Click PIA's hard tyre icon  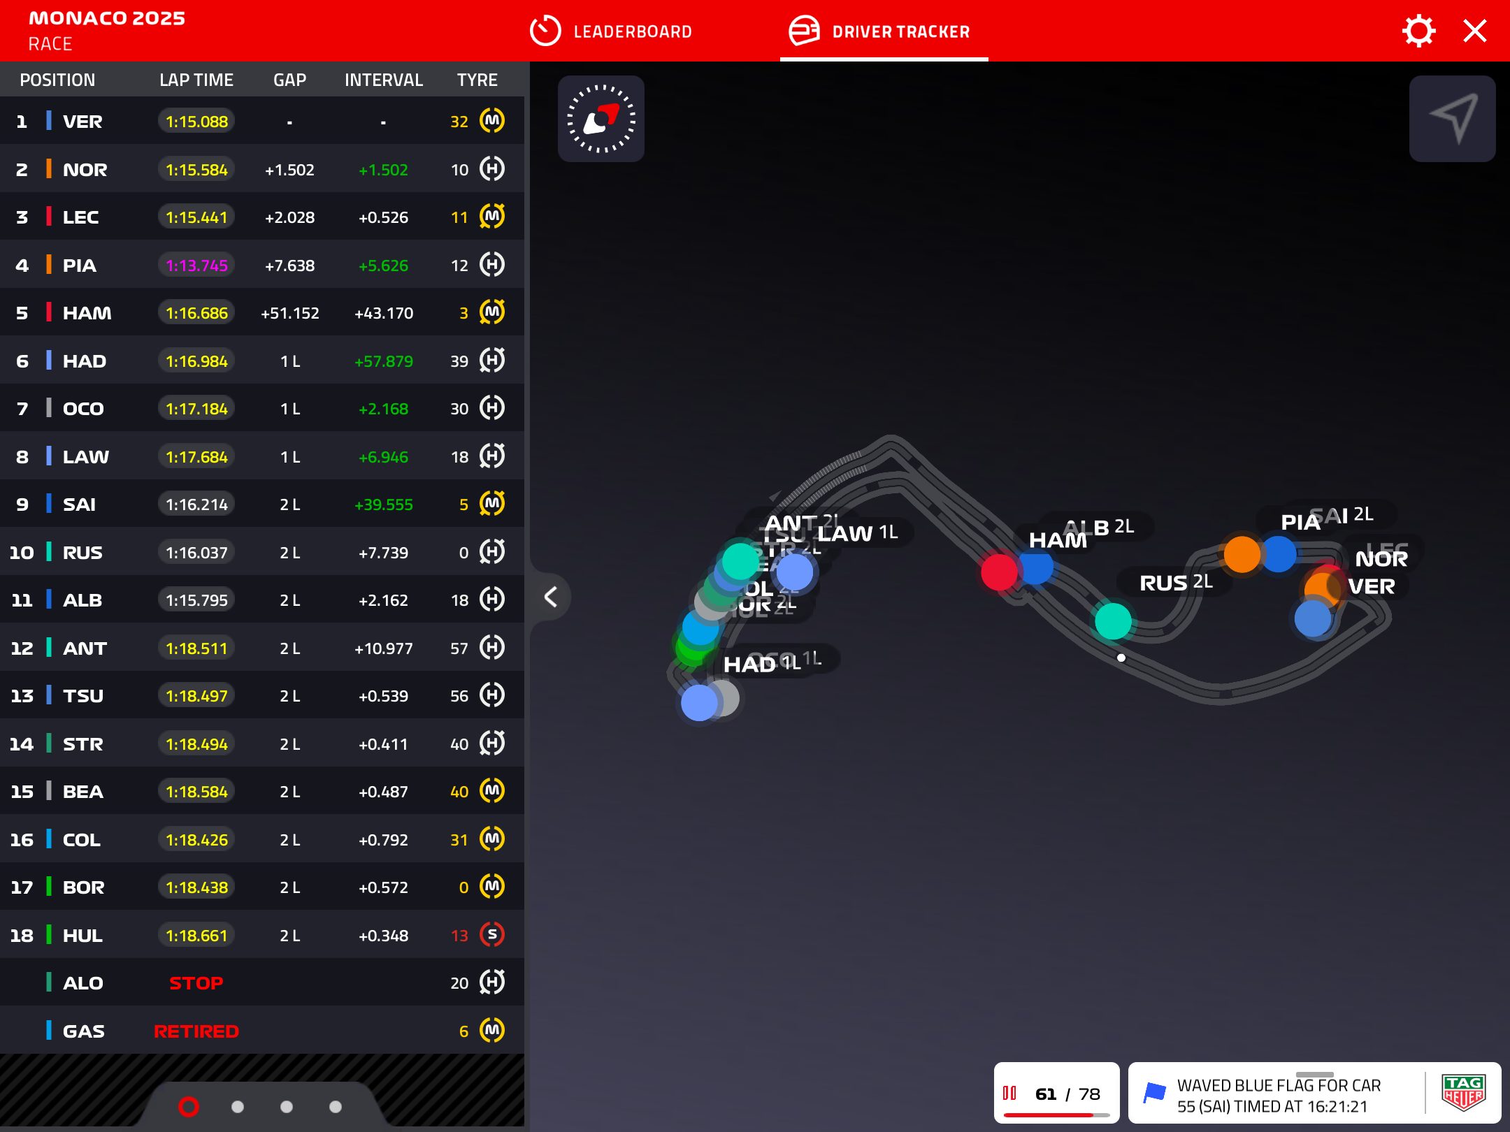click(492, 265)
